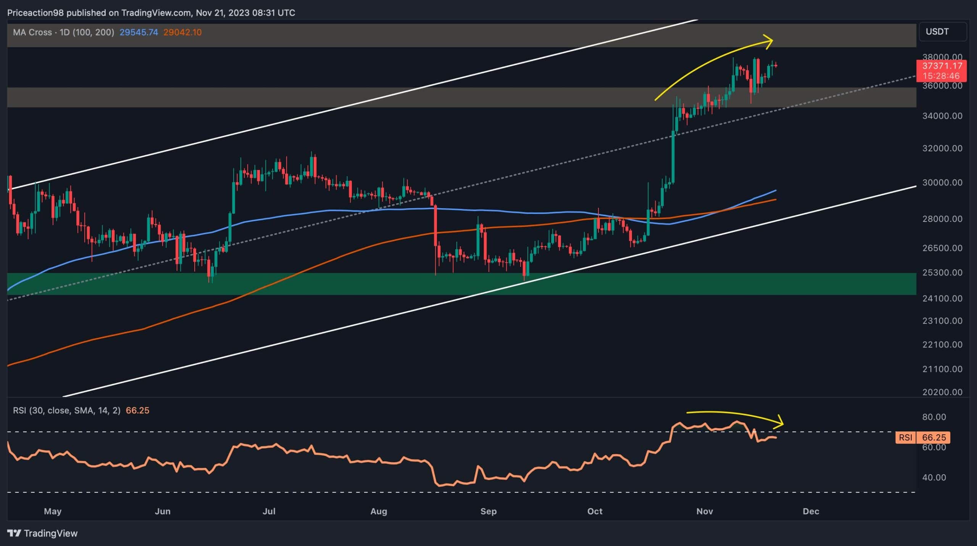Click the orange RSI value 66.25 in legend
Viewport: 977px width, 546px height.
[x=137, y=411]
